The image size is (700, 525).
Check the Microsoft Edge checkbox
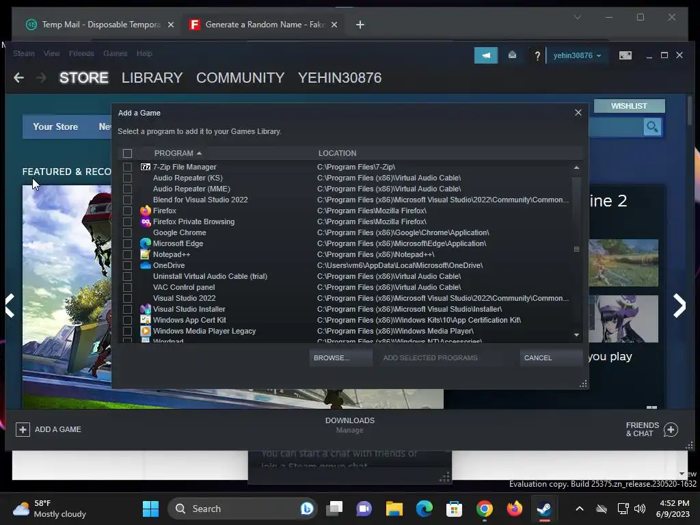coord(127,243)
